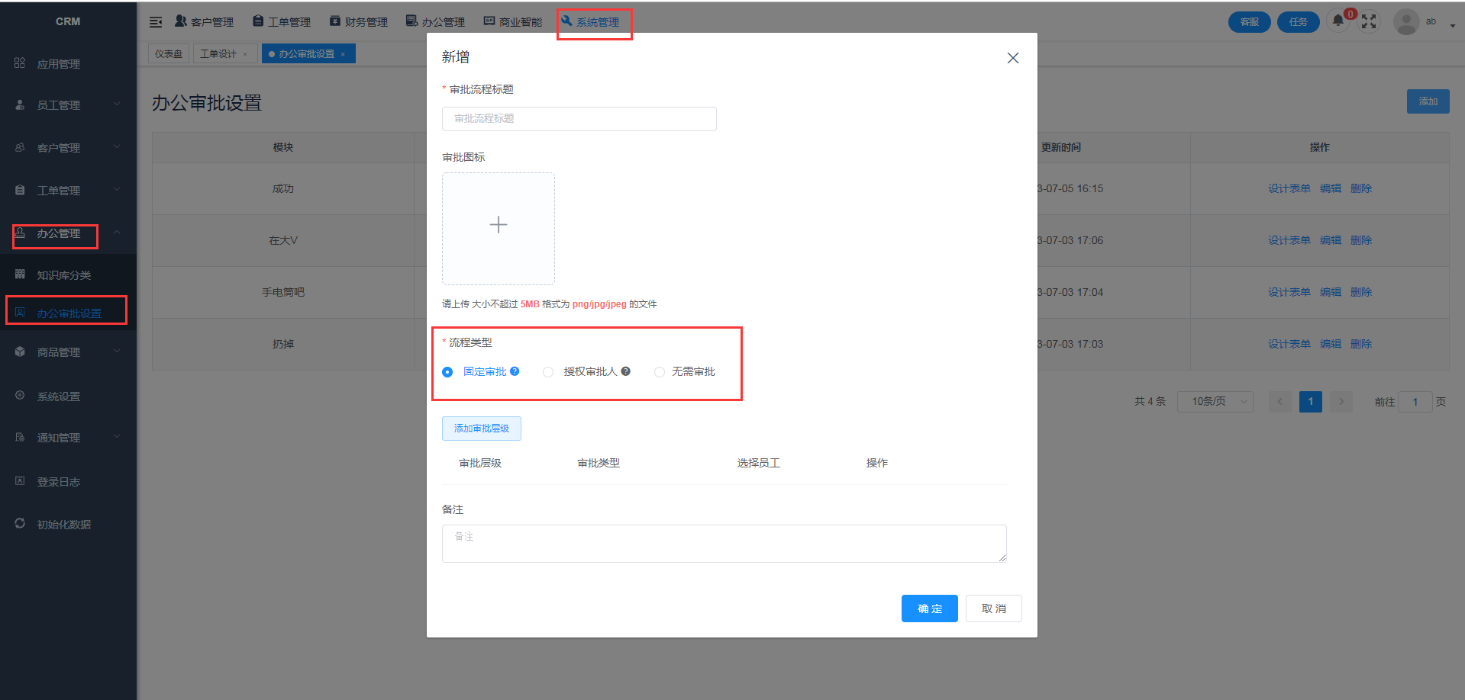Click the 客服 button in header
This screenshot has height=700, width=1465.
click(x=1250, y=22)
